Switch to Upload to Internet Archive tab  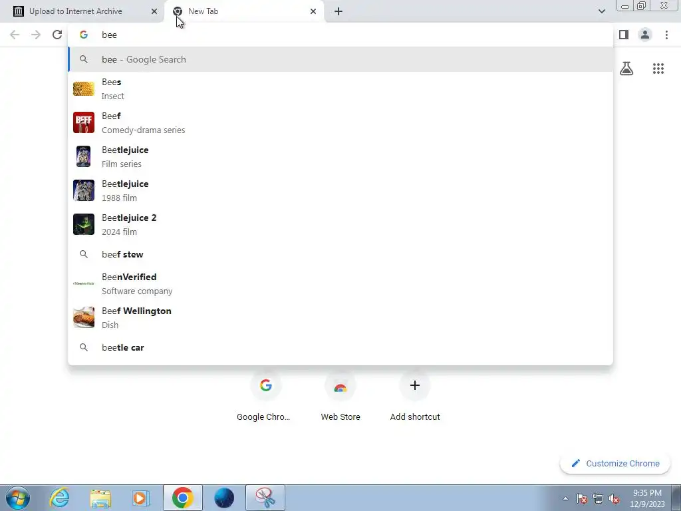pyautogui.click(x=81, y=11)
